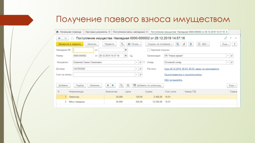
Task: Move row down with the blue arrow
Action: point(113,85)
